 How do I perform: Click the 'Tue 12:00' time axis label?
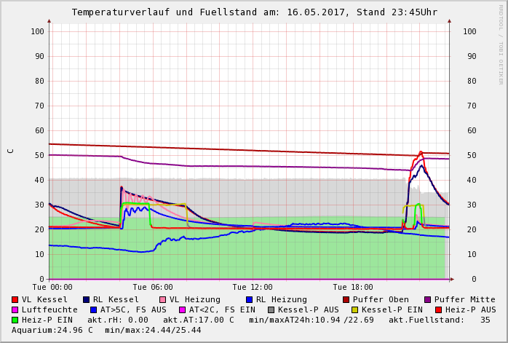coord(253,288)
